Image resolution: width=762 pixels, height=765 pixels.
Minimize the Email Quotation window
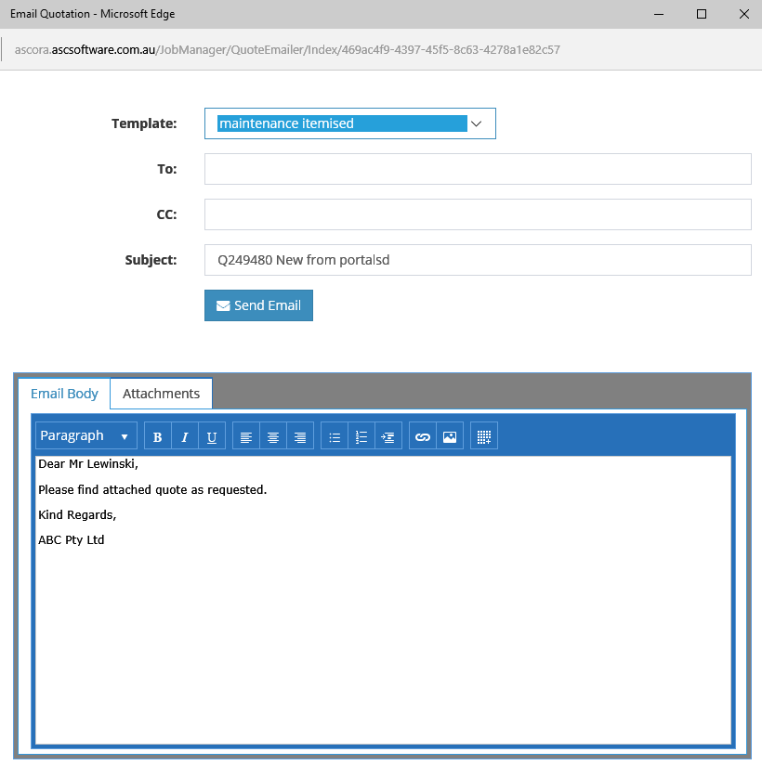[x=659, y=14]
